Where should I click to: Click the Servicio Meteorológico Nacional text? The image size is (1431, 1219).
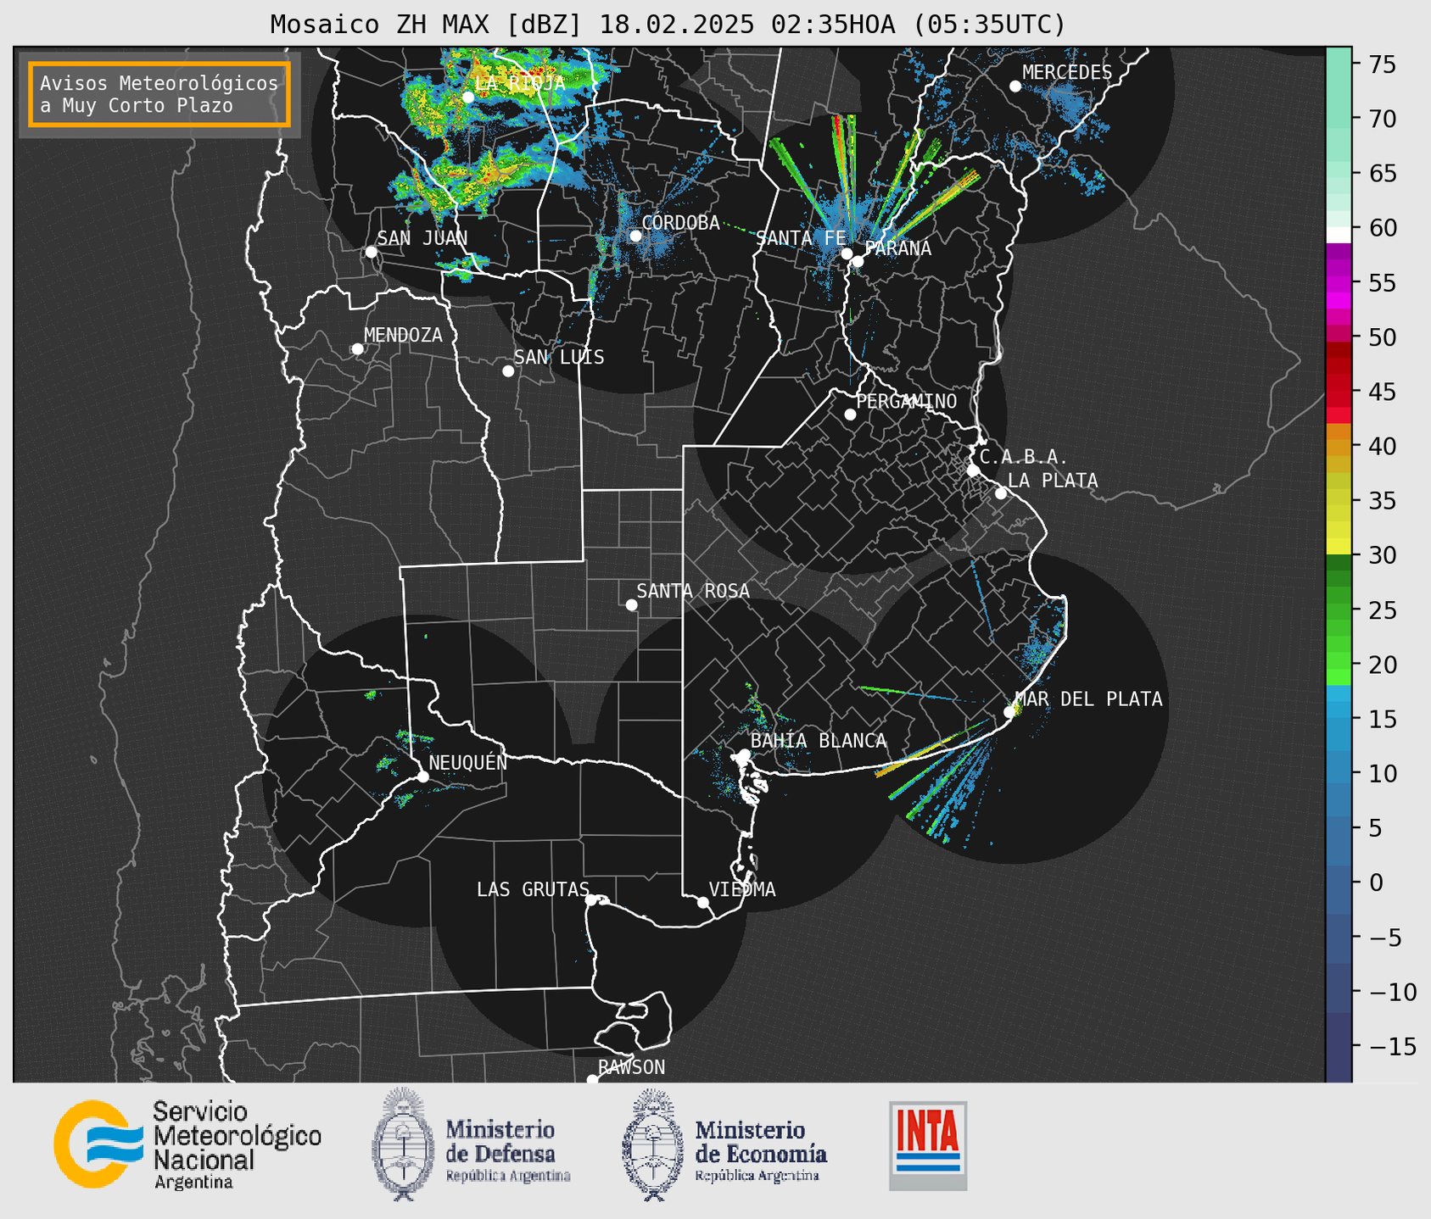click(x=237, y=1144)
